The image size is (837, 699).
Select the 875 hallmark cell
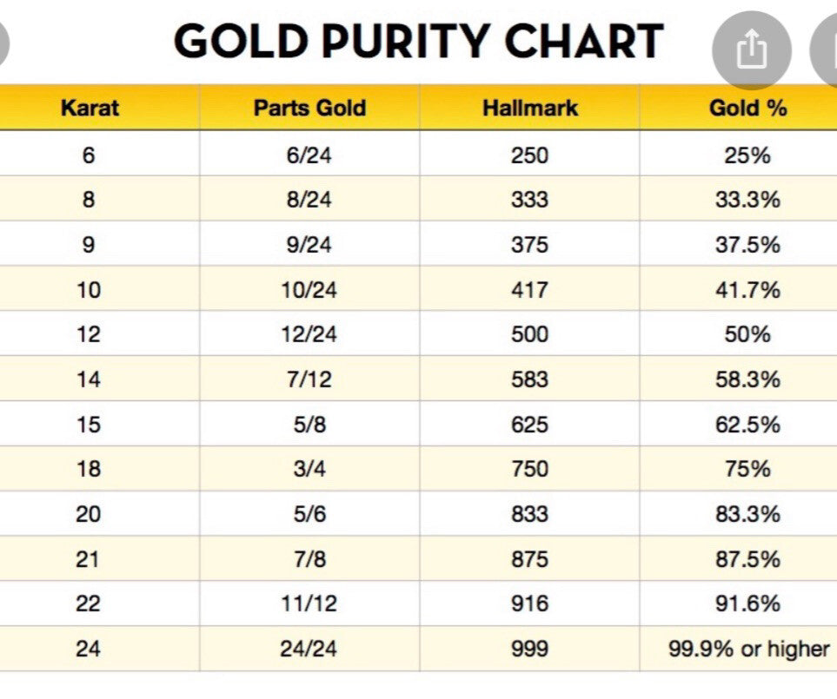530,559
